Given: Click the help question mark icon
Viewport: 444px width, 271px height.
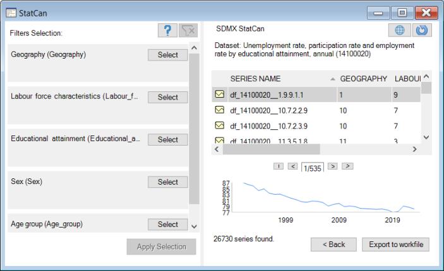Looking at the screenshot, I should pyautogui.click(x=167, y=31).
